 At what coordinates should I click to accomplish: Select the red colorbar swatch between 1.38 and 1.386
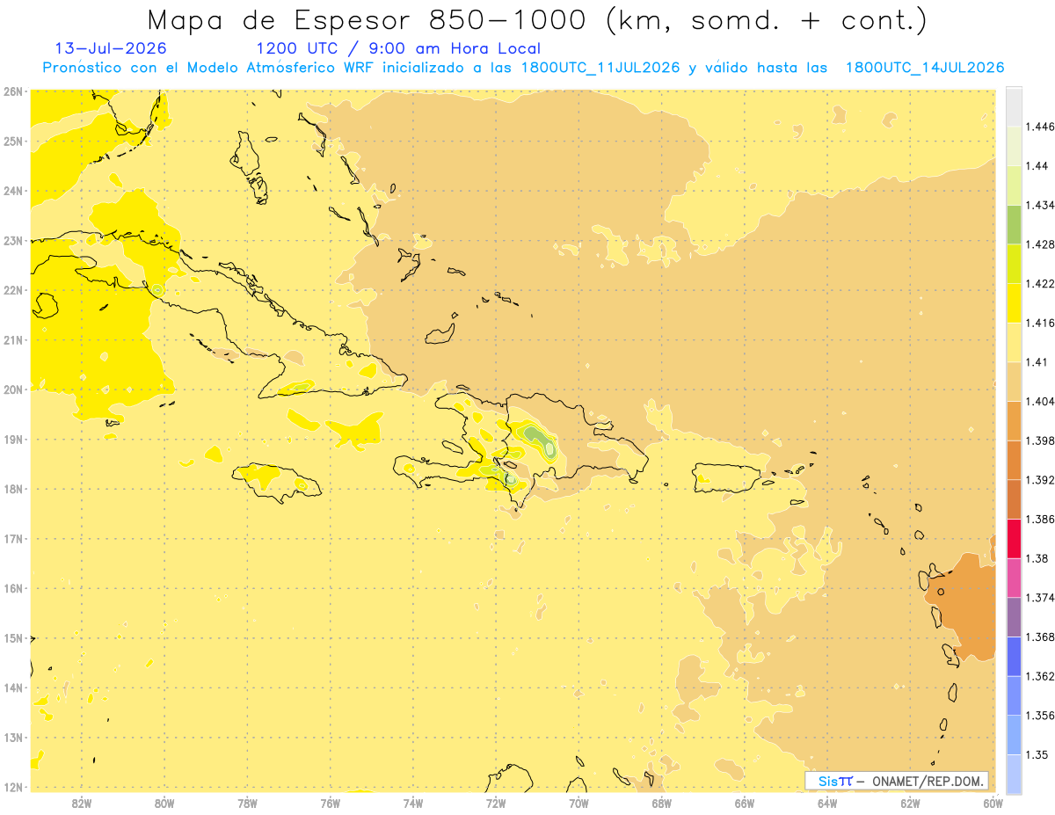pyautogui.click(x=1014, y=539)
